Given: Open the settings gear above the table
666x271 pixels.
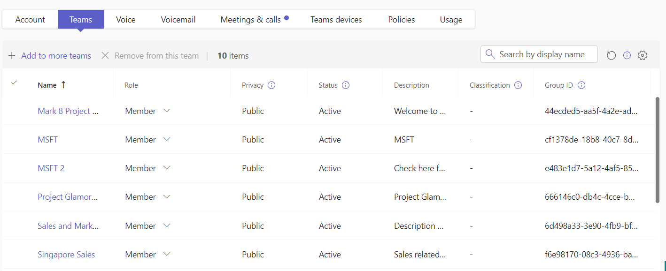Looking at the screenshot, I should click(643, 55).
